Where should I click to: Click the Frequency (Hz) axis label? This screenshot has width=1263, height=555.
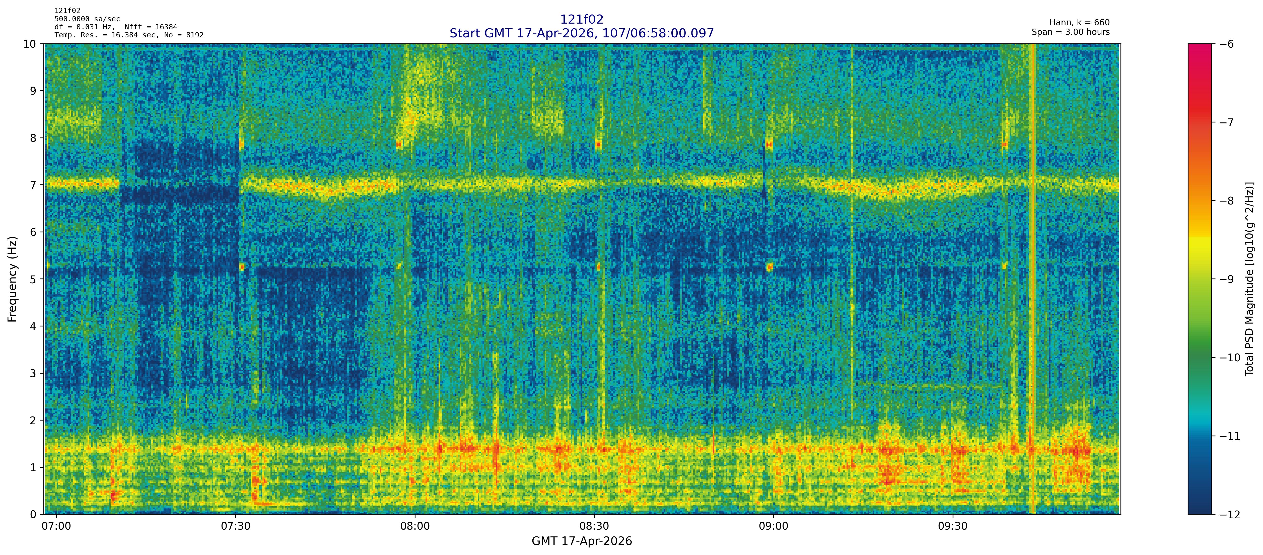point(12,279)
